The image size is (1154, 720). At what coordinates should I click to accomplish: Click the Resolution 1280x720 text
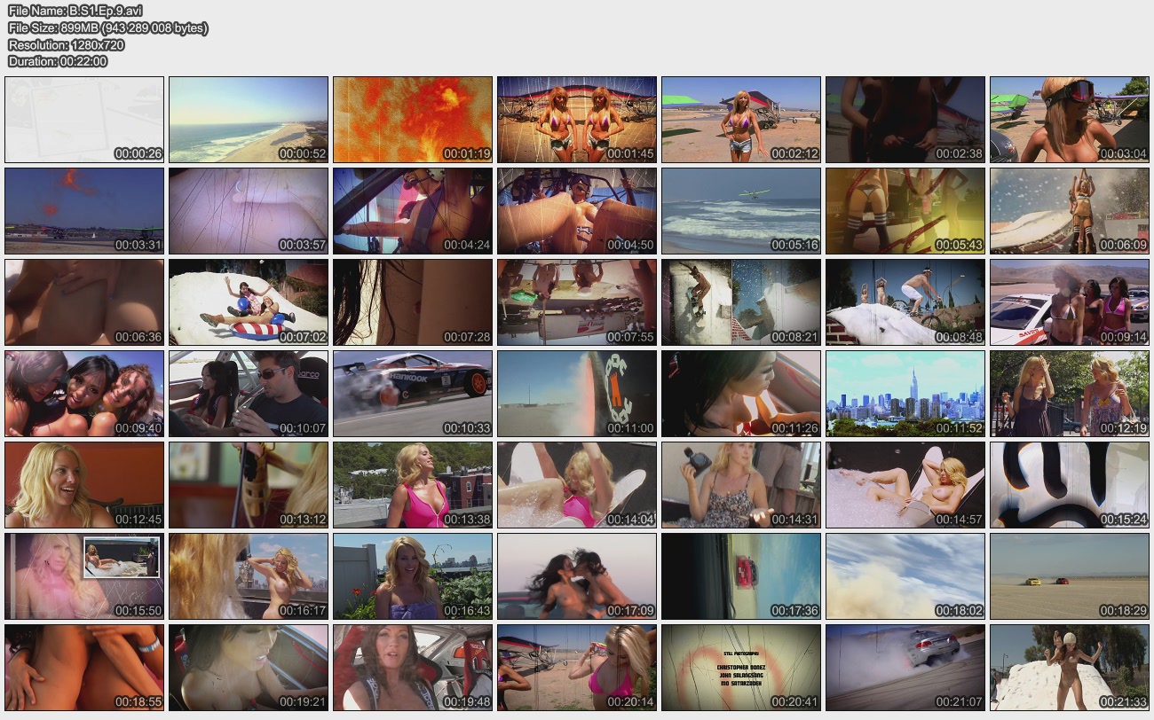coord(67,45)
